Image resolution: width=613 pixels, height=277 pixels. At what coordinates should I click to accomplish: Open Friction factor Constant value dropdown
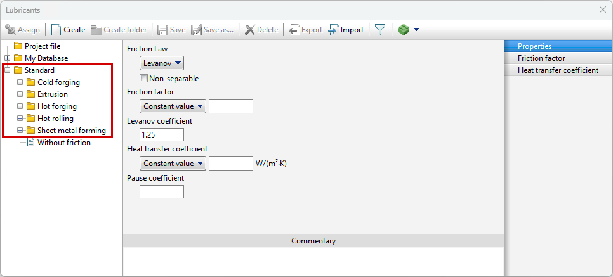173,106
